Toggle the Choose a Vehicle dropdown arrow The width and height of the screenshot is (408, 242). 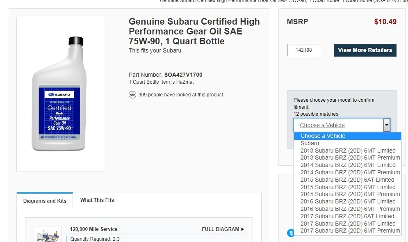click(387, 125)
